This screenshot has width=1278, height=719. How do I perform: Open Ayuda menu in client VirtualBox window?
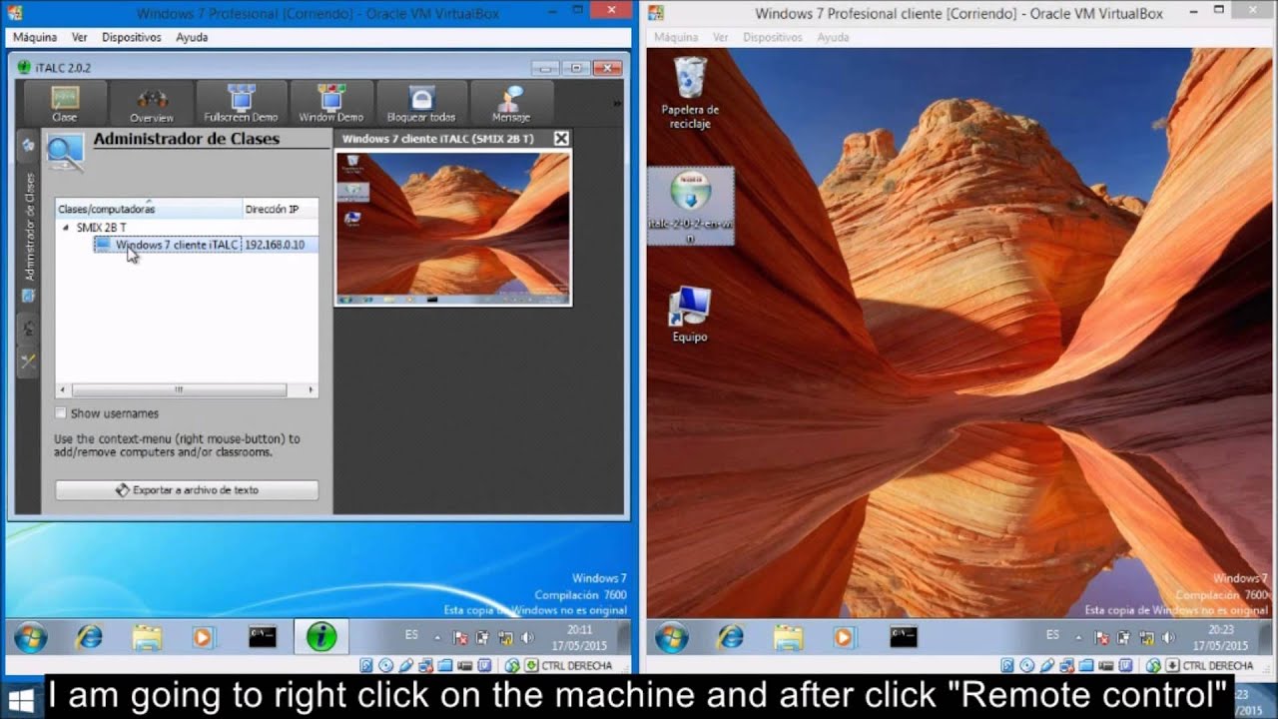click(833, 37)
